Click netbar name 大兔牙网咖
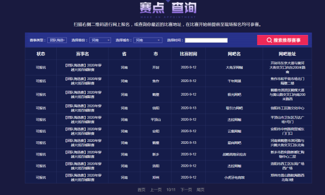Screen dimensions: 325x195 [x=234, y=67]
